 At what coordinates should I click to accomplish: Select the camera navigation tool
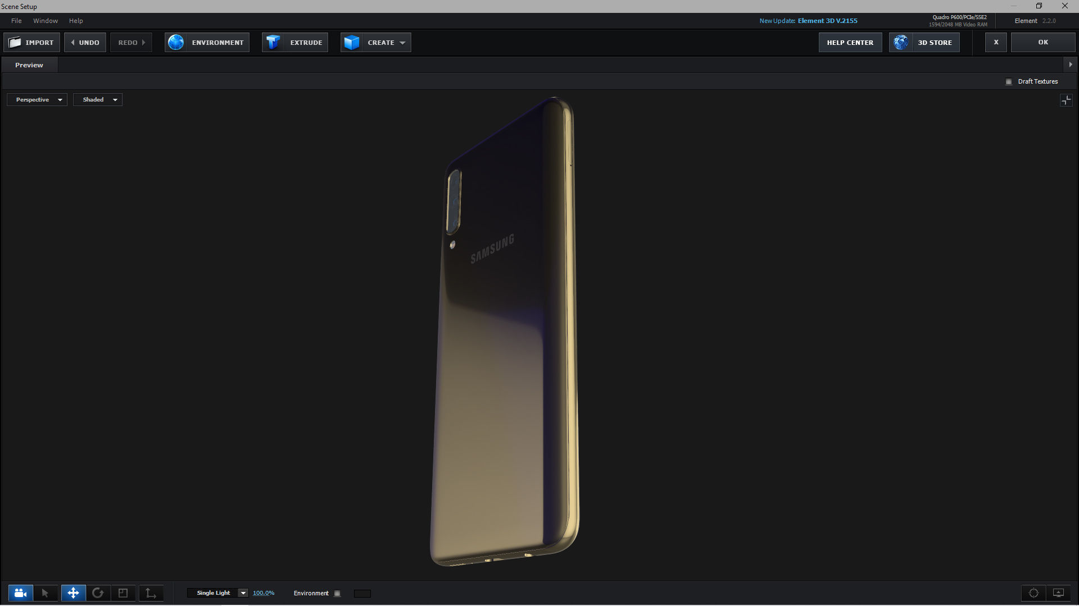pos(20,593)
